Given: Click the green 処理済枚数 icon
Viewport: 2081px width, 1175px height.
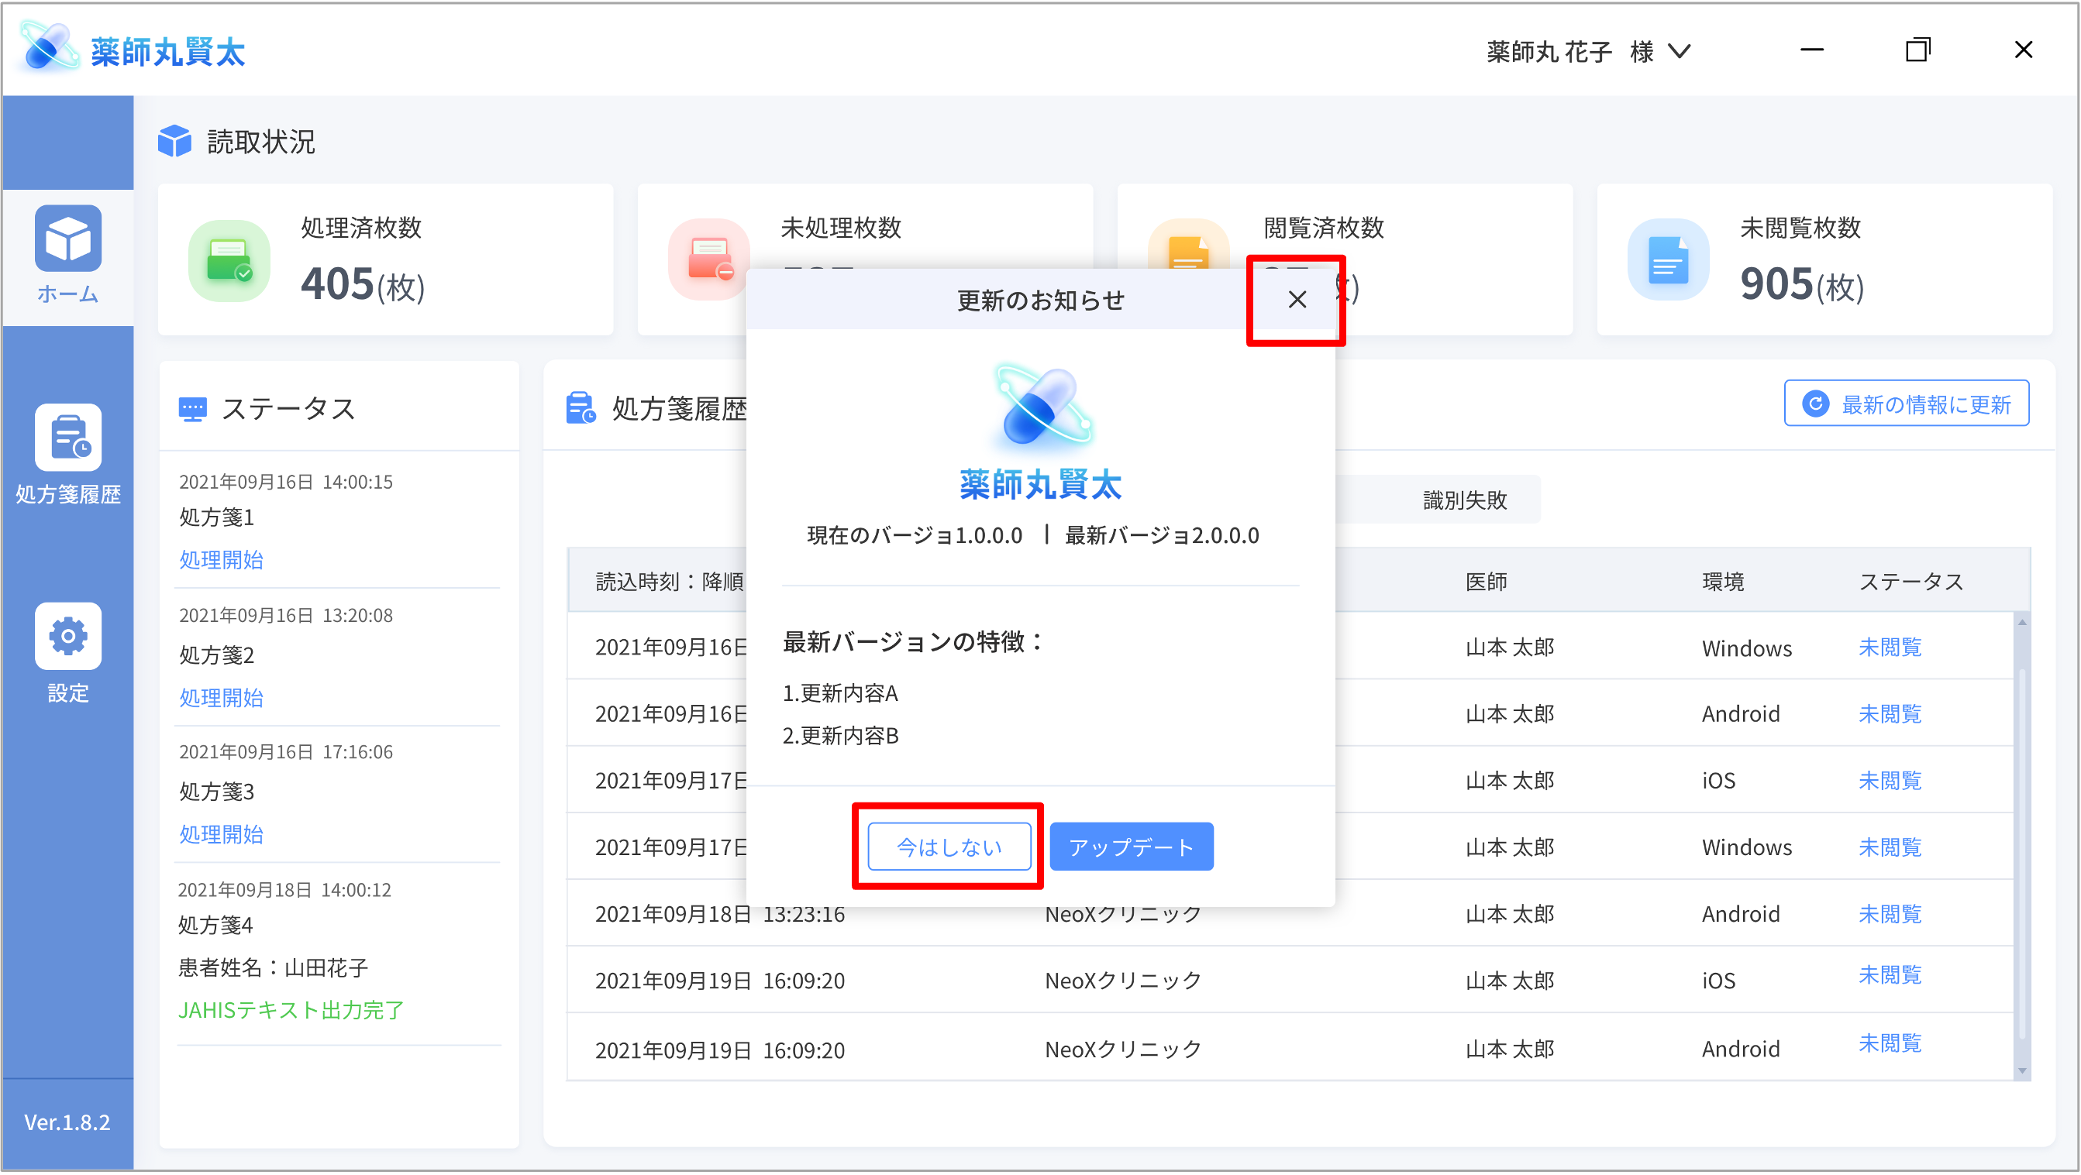Looking at the screenshot, I should pos(229,261).
